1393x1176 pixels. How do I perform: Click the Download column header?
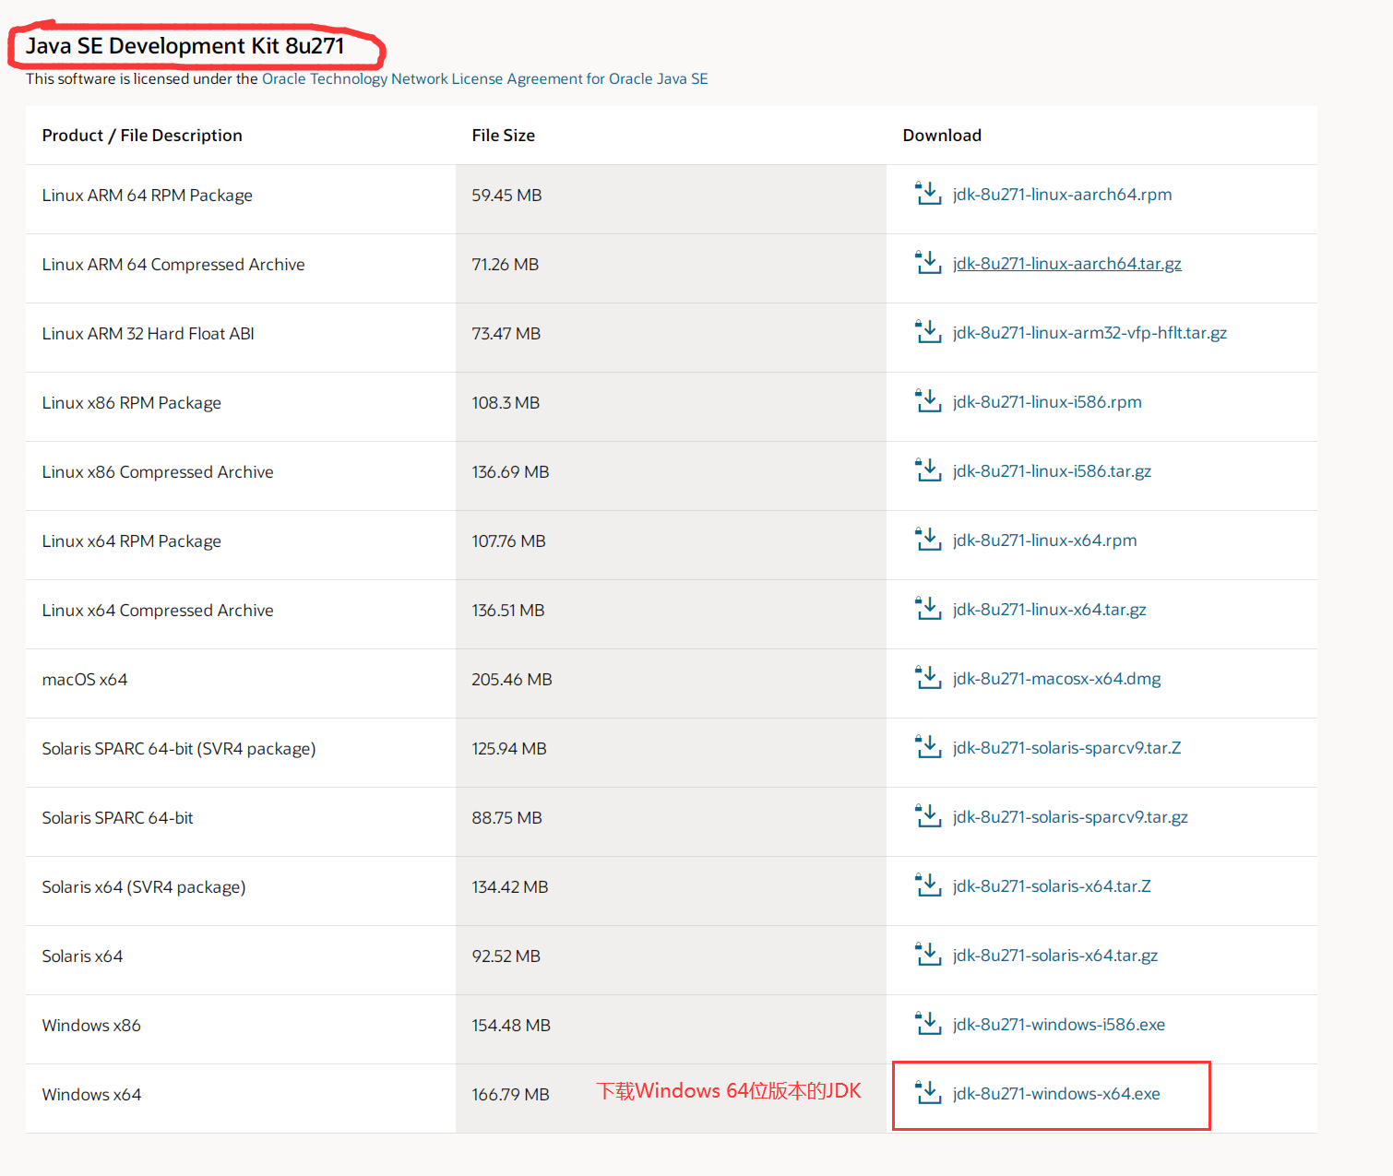(x=942, y=136)
